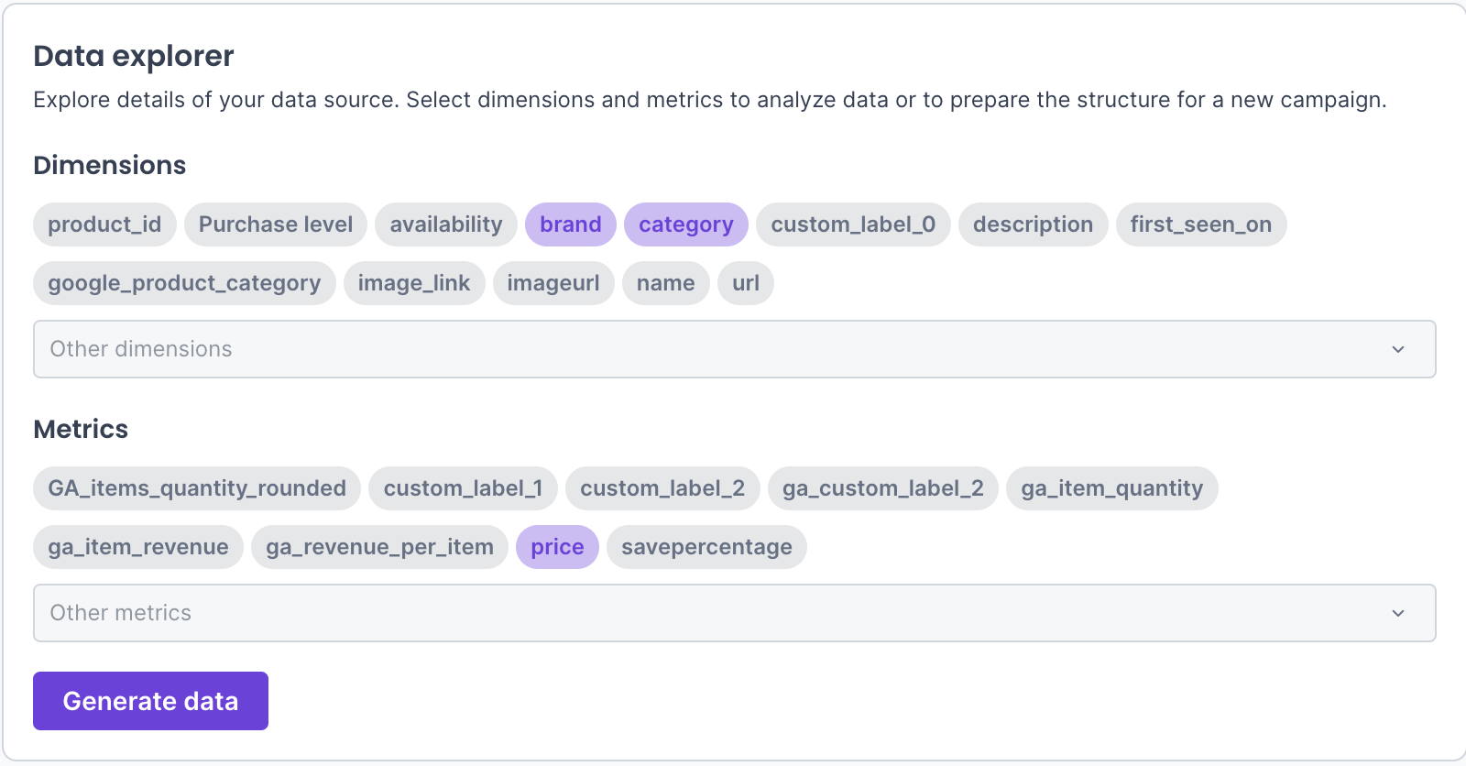Select the savepercentage metric chip
The height and width of the screenshot is (766, 1466).
point(706,547)
